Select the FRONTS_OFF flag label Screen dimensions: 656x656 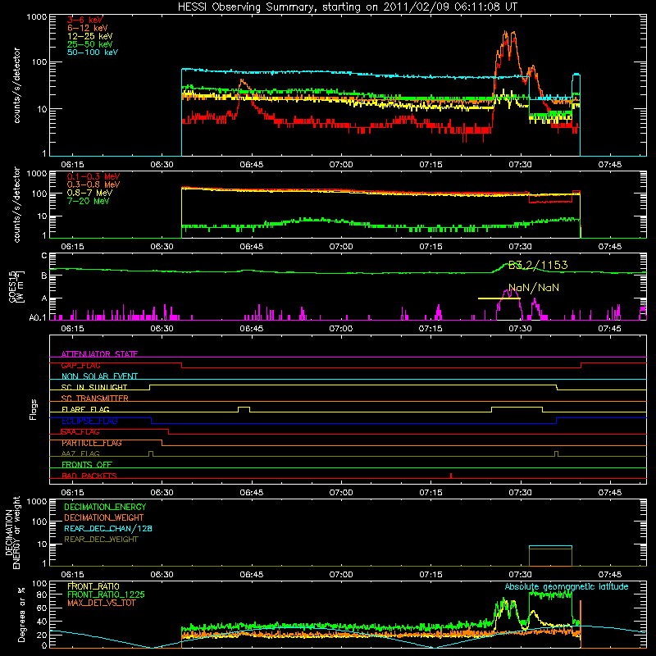click(x=87, y=465)
